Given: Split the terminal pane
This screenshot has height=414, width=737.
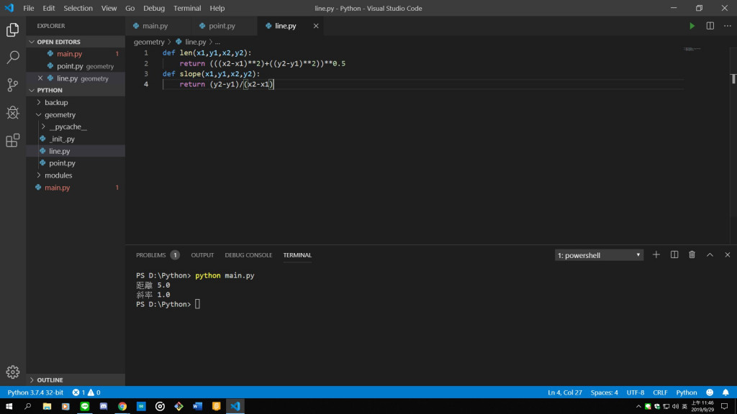Looking at the screenshot, I should [x=674, y=255].
